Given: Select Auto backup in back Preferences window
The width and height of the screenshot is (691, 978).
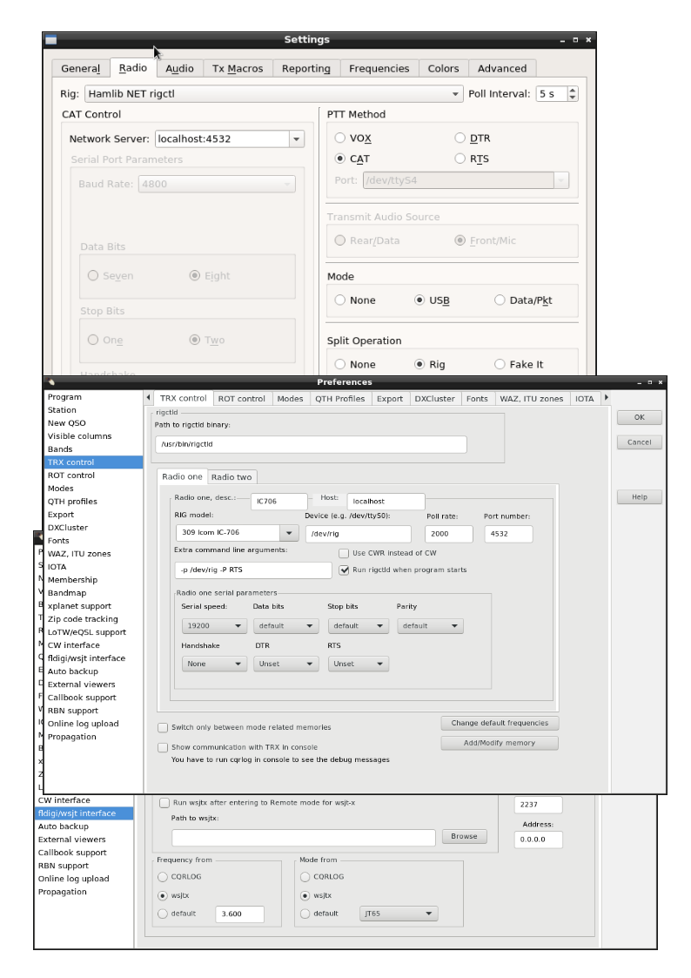Looking at the screenshot, I should 63,826.
